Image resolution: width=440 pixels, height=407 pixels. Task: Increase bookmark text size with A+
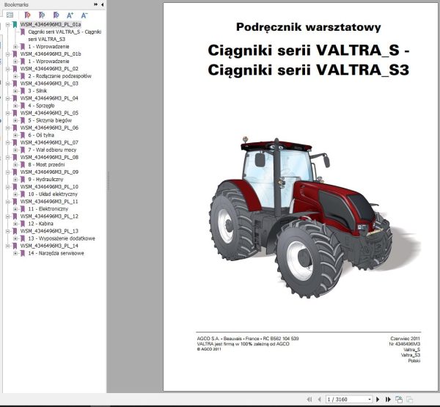tap(70, 15)
